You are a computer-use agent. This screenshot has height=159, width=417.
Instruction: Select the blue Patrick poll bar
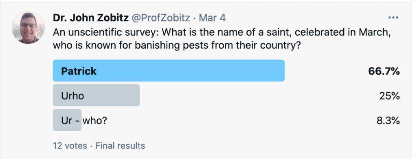point(169,70)
